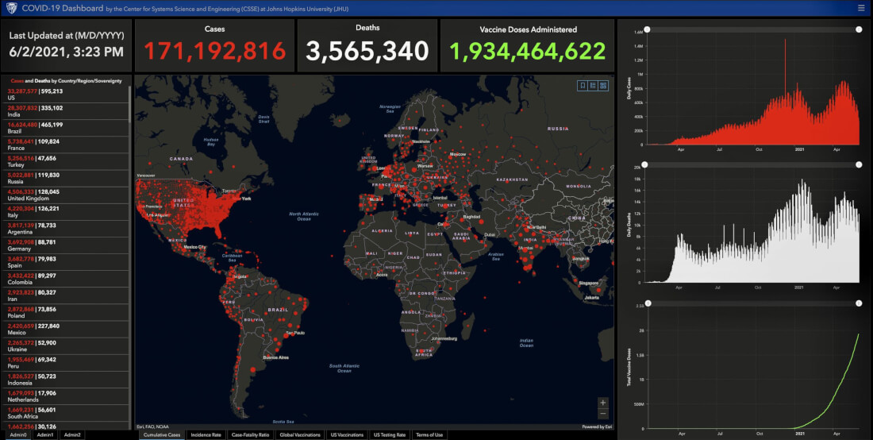Click the Vaccine Doses Administered count
873x440 pixels.
tap(528, 52)
